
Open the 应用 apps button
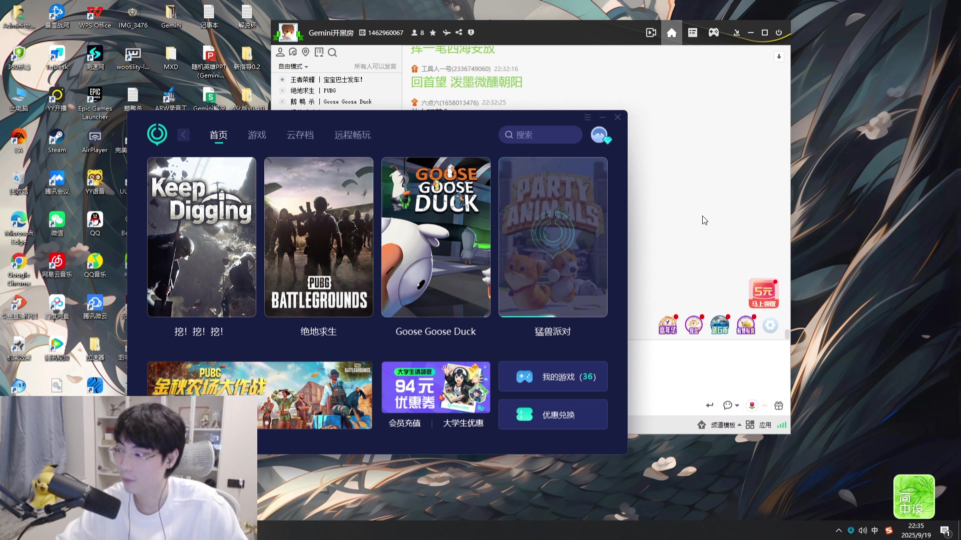click(x=759, y=425)
